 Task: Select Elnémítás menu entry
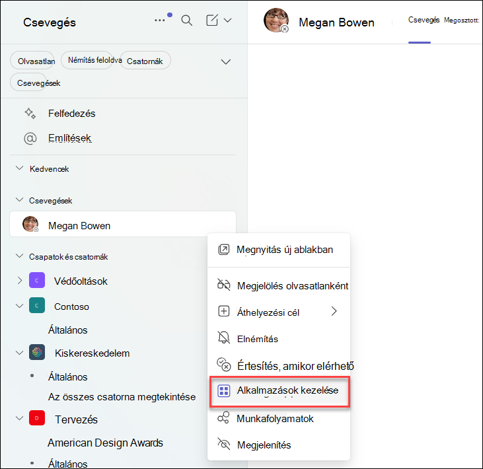click(x=279, y=339)
